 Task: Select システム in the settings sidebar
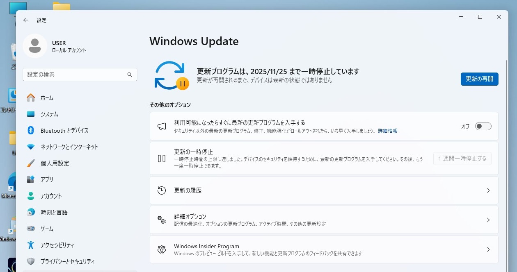[49, 114]
